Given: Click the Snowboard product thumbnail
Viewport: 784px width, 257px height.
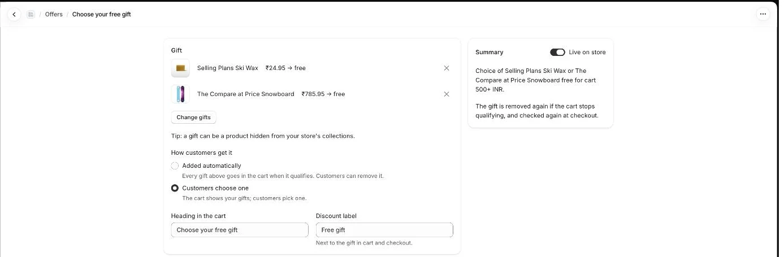Looking at the screenshot, I should (x=180, y=94).
